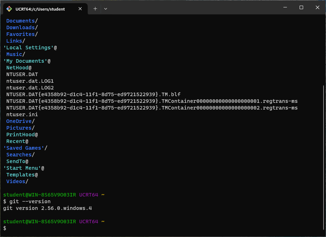Click the Searches/ directory entry

(20, 155)
